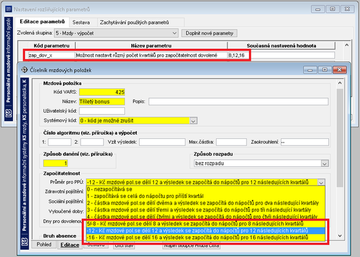The image size is (360, 257).
Task: Click the scroll down arrow in the Číselník form
Action: click(340, 236)
